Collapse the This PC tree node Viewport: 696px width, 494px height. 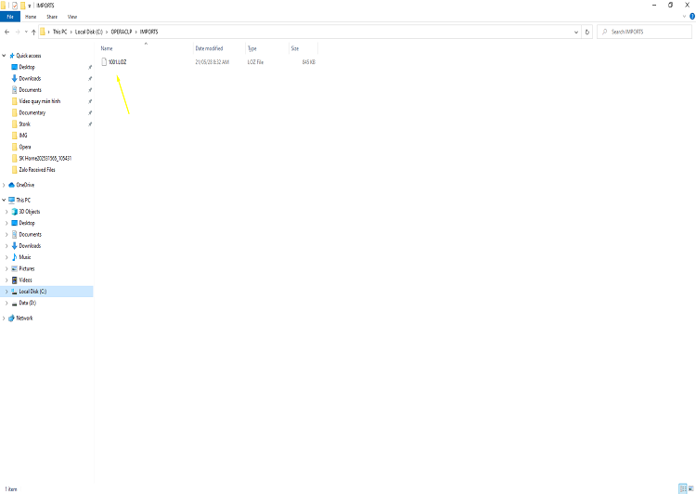pos(4,200)
